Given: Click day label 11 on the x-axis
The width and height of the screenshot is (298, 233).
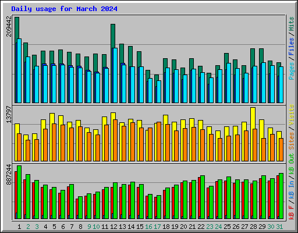Looking at the screenshot, I should pos(105,227).
